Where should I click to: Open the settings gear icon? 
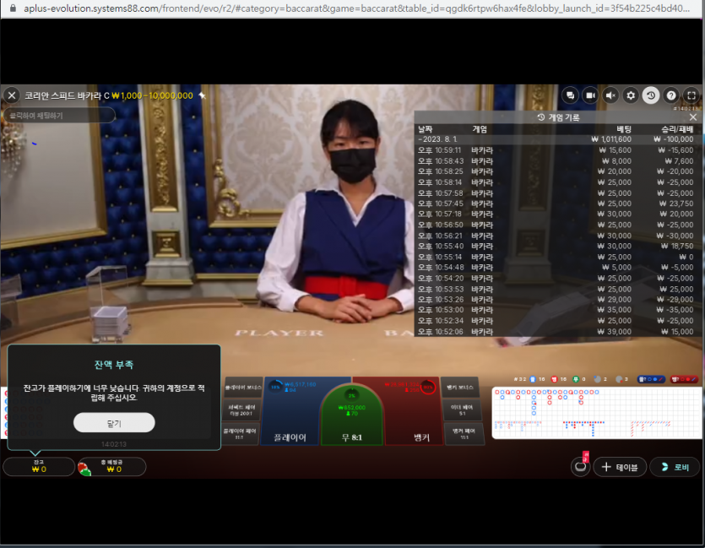click(631, 95)
